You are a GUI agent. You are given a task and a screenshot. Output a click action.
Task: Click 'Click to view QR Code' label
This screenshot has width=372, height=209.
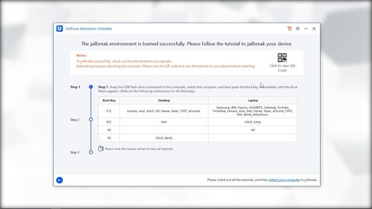282,68
